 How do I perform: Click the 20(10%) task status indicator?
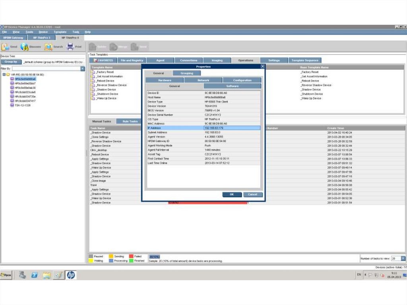coord(155,256)
